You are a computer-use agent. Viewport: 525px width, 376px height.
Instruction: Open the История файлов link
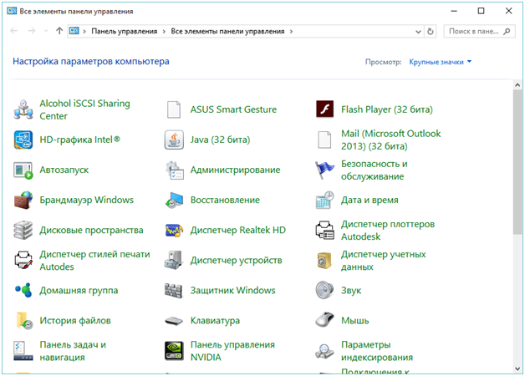click(x=75, y=321)
